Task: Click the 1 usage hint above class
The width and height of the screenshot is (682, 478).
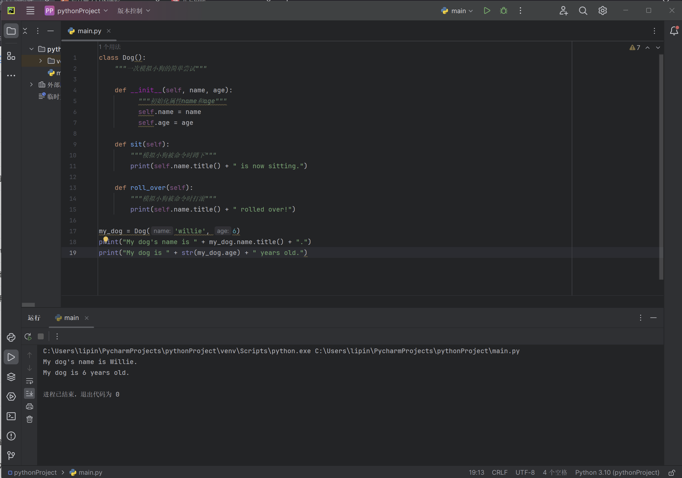Action: pos(110,47)
